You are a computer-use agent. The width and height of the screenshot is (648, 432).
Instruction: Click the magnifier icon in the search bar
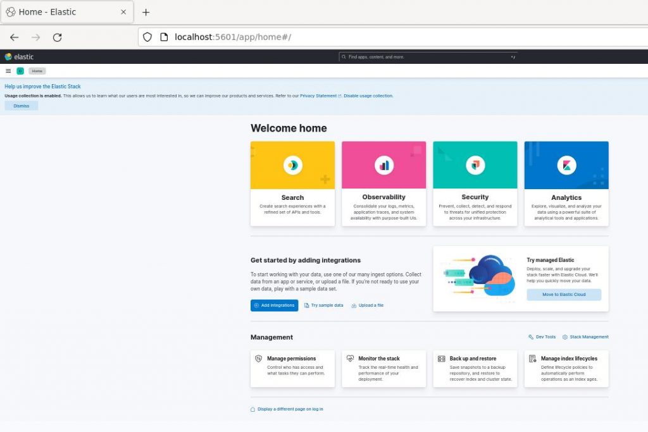344,57
